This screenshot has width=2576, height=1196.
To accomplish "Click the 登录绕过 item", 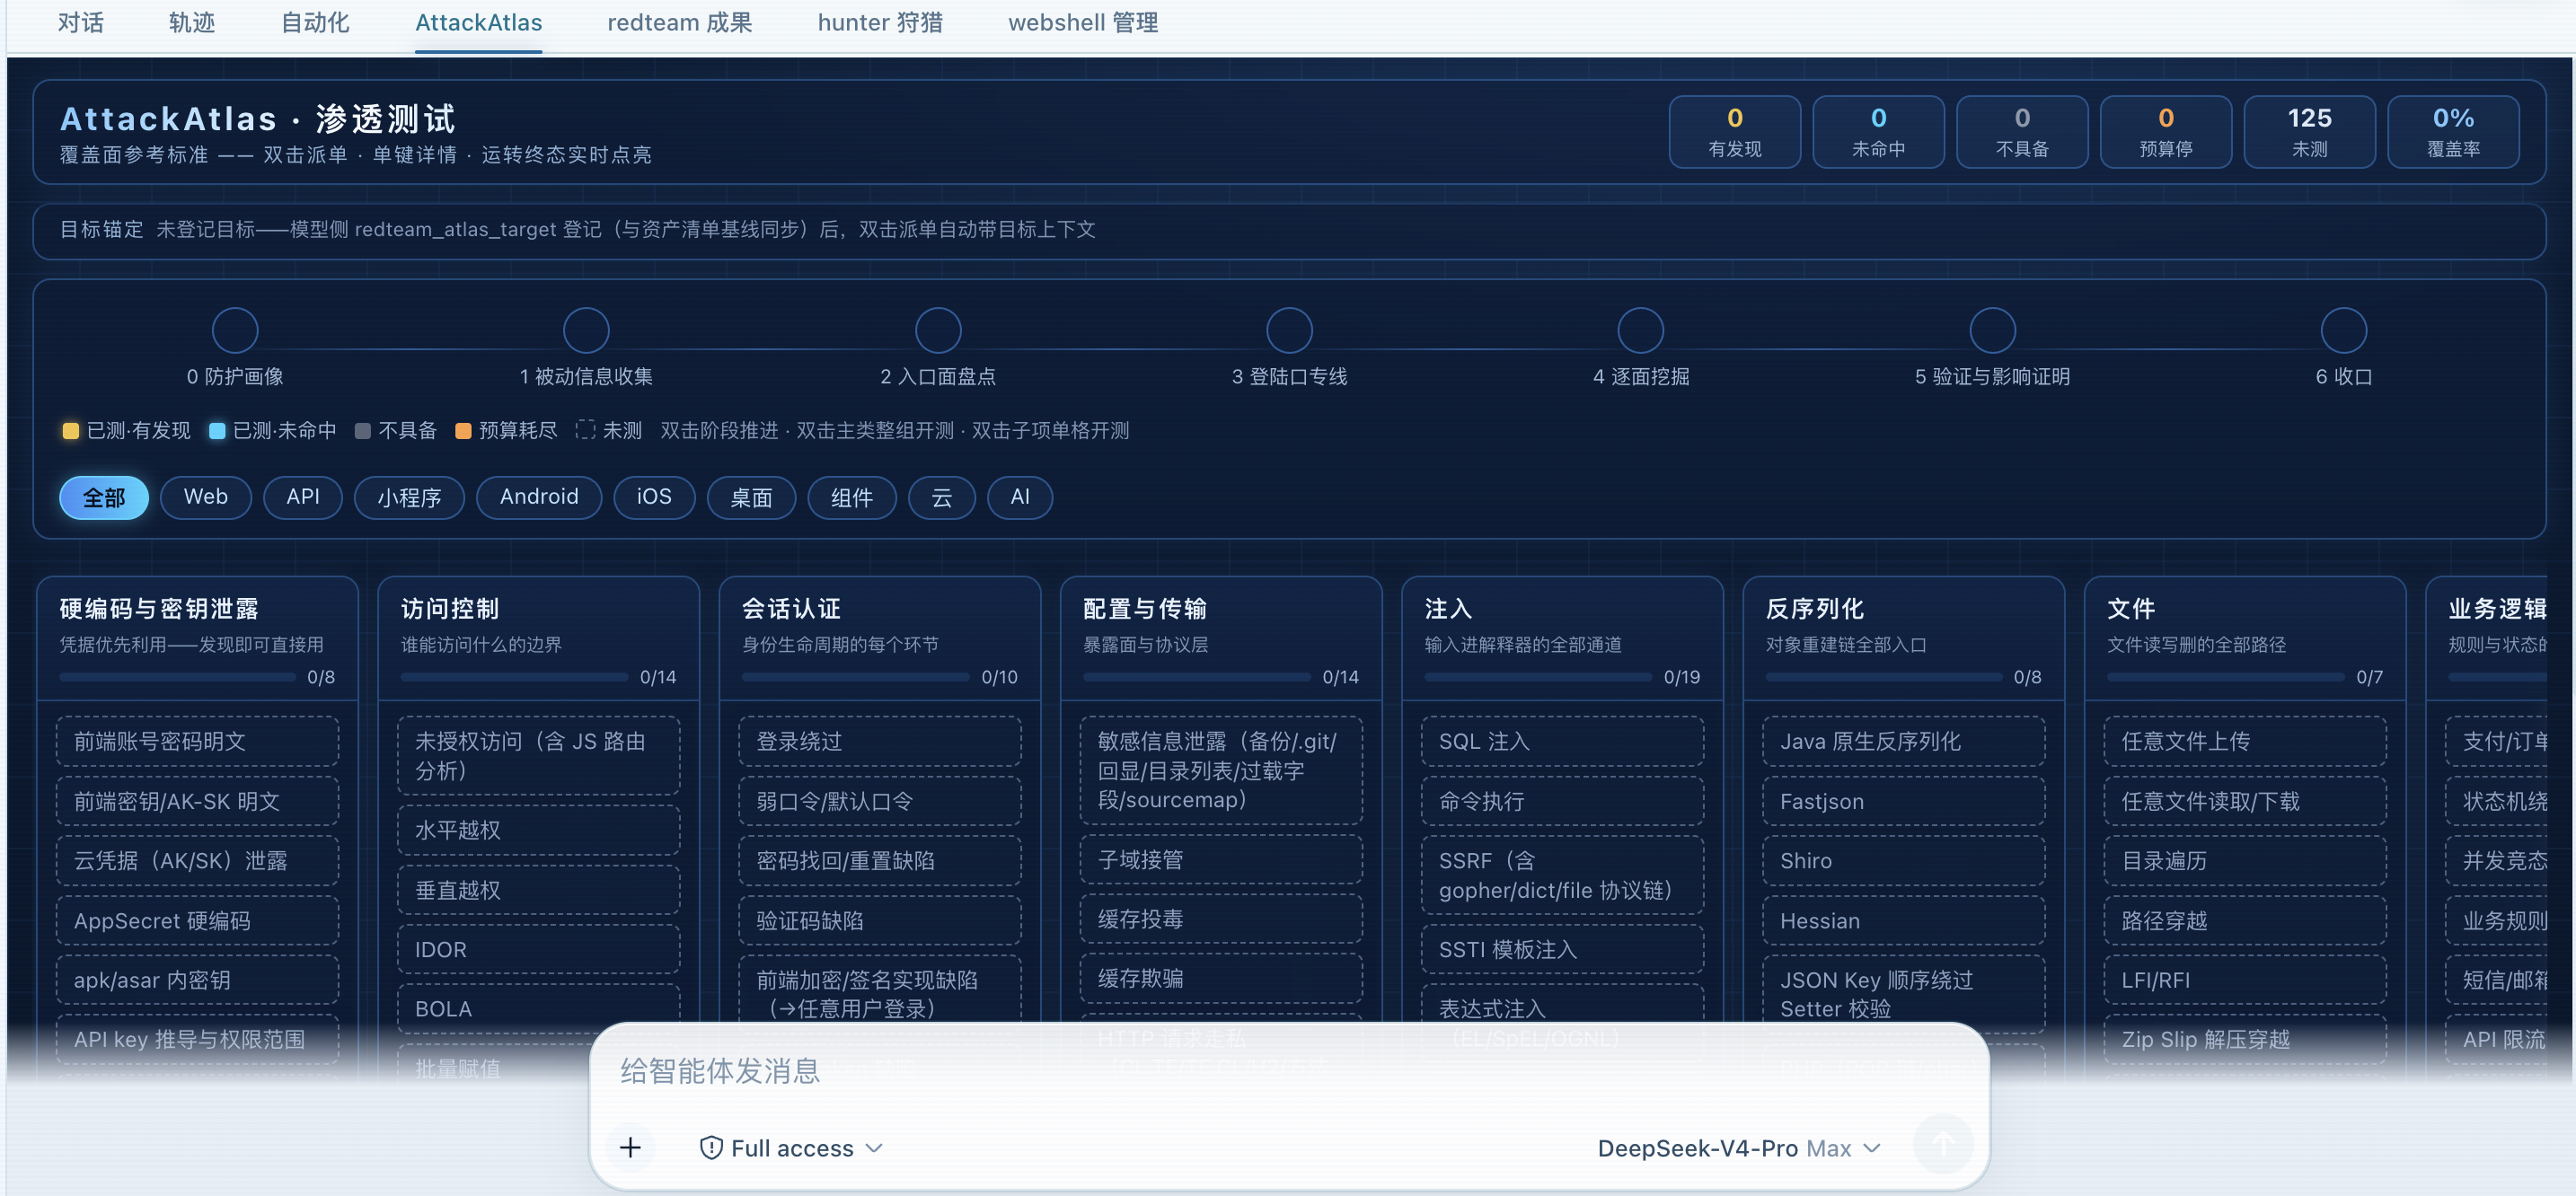I will (880, 741).
